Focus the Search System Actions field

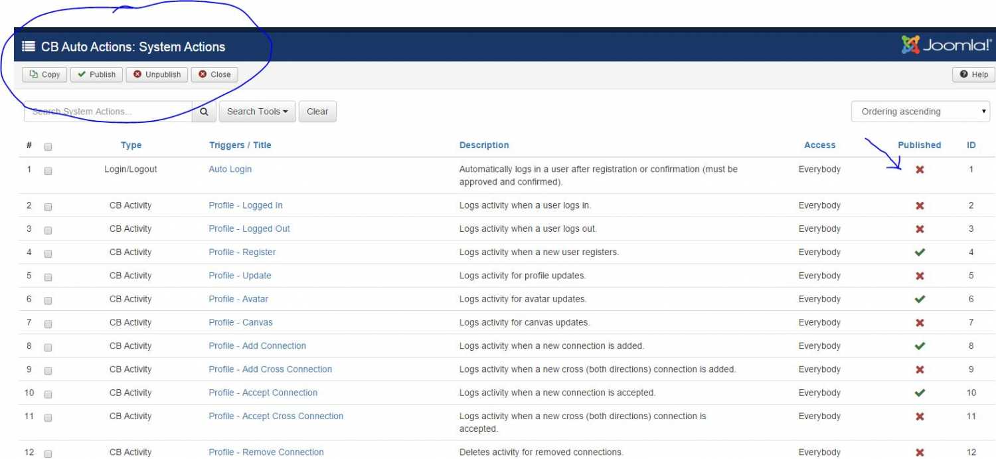108,112
